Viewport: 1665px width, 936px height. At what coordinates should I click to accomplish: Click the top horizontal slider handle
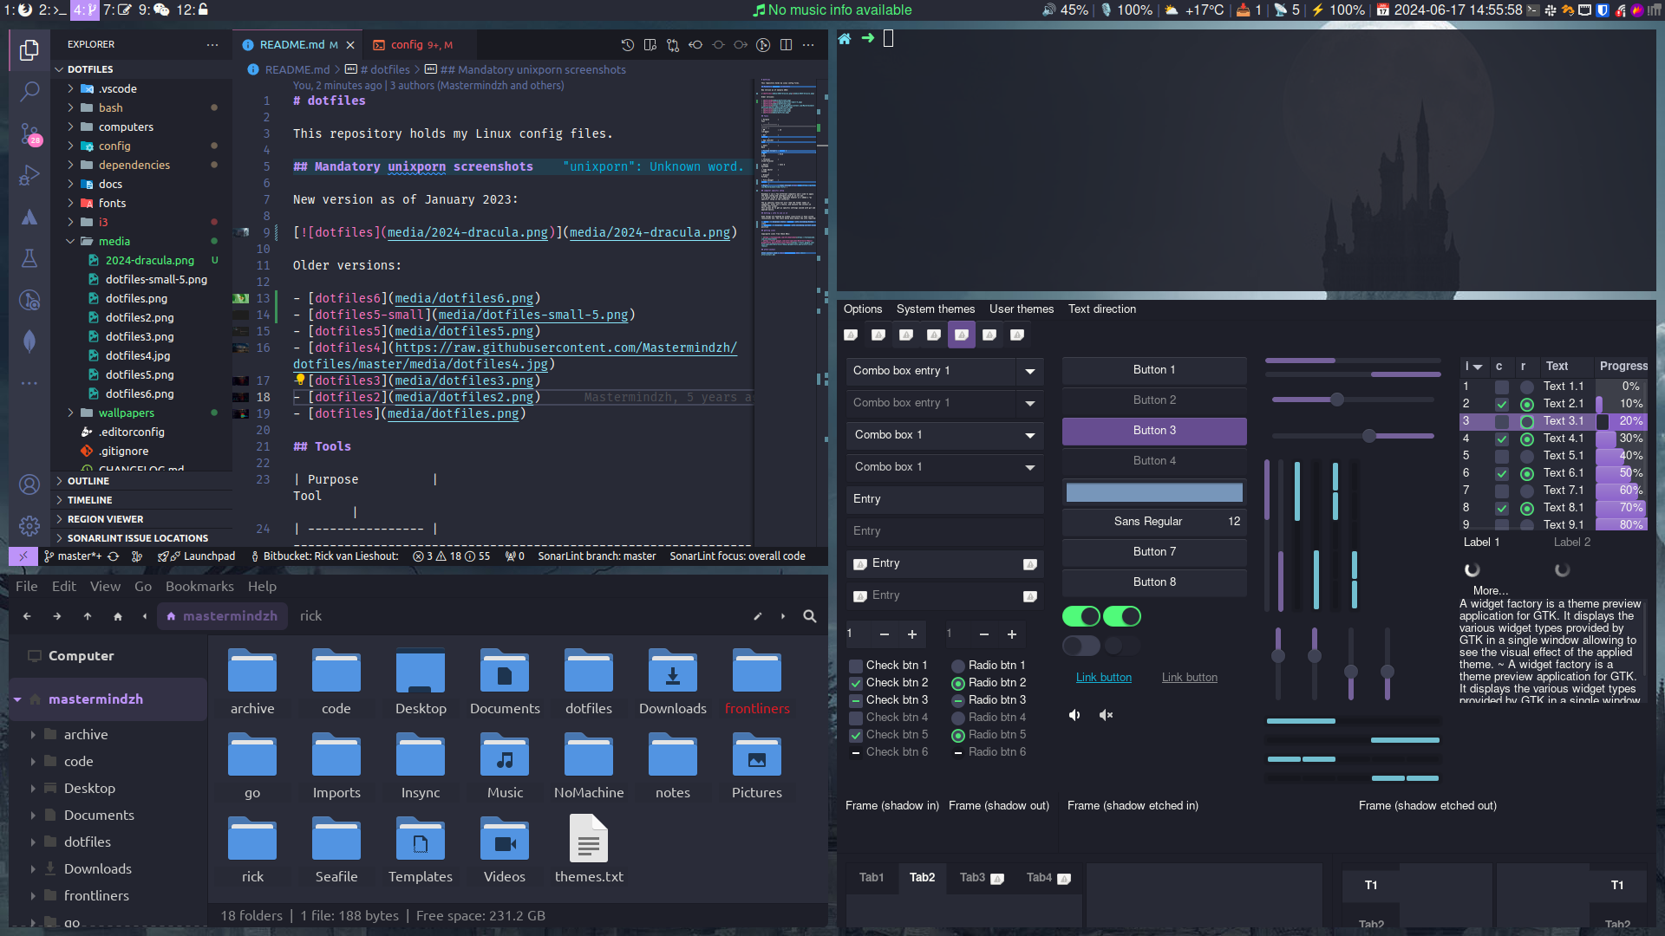pyautogui.click(x=1337, y=400)
